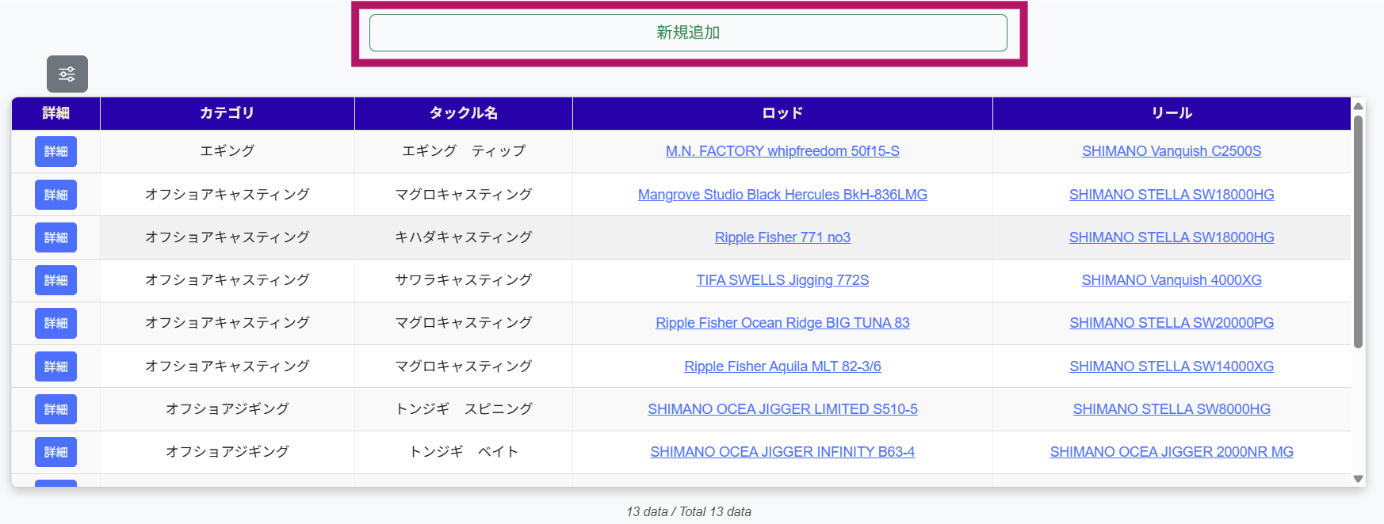Open 詳細 for the エギング ティップ row
This screenshot has height=524, width=1384.
[55, 151]
